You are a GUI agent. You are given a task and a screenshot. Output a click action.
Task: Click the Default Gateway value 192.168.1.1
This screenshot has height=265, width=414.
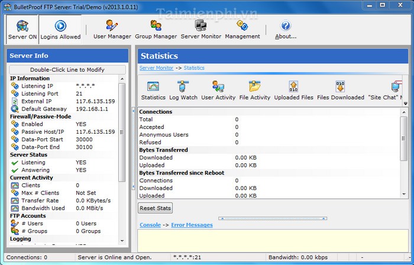click(x=92, y=109)
